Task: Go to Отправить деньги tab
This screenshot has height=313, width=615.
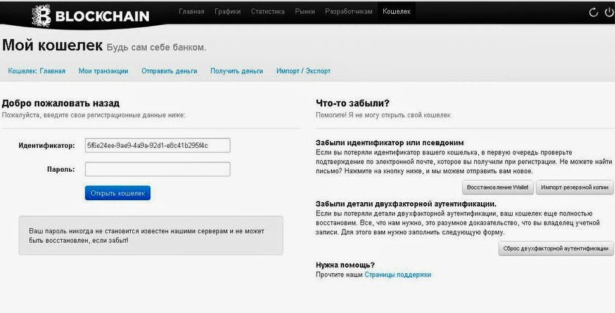Action: (x=169, y=71)
